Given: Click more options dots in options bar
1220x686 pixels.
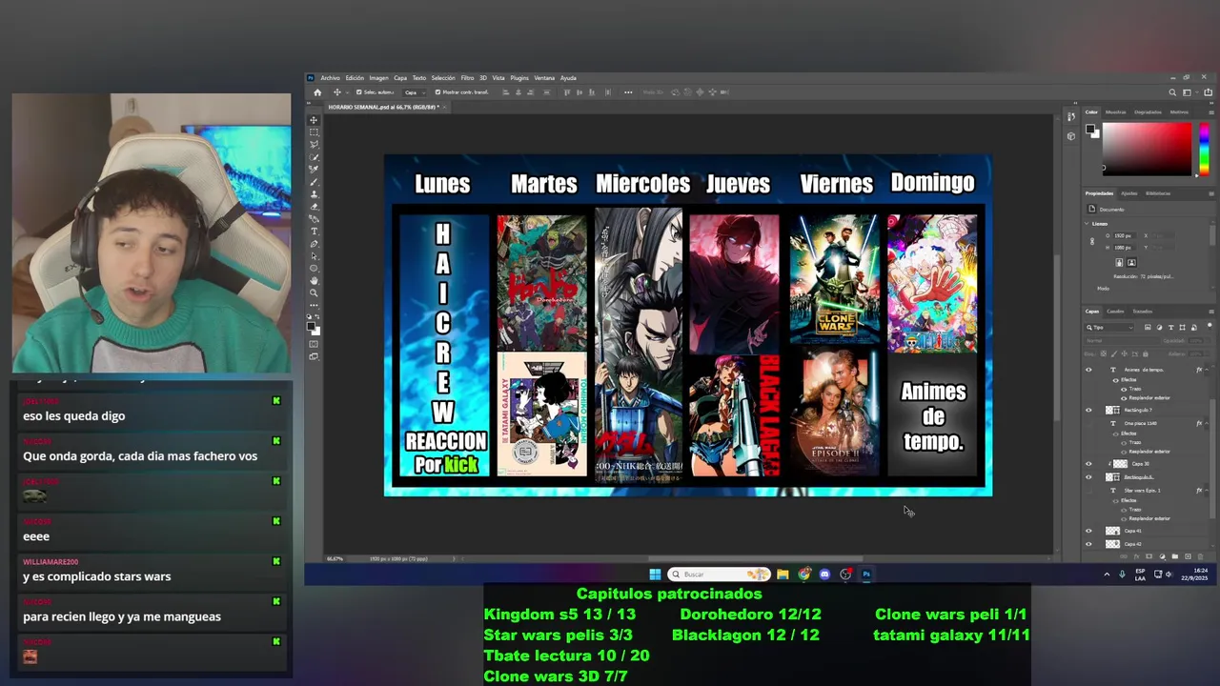Looking at the screenshot, I should [628, 92].
